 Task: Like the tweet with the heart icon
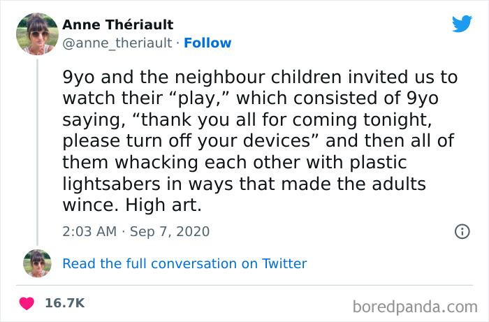click(27, 303)
